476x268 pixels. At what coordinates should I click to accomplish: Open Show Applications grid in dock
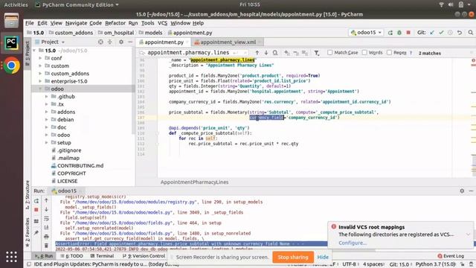point(12,257)
